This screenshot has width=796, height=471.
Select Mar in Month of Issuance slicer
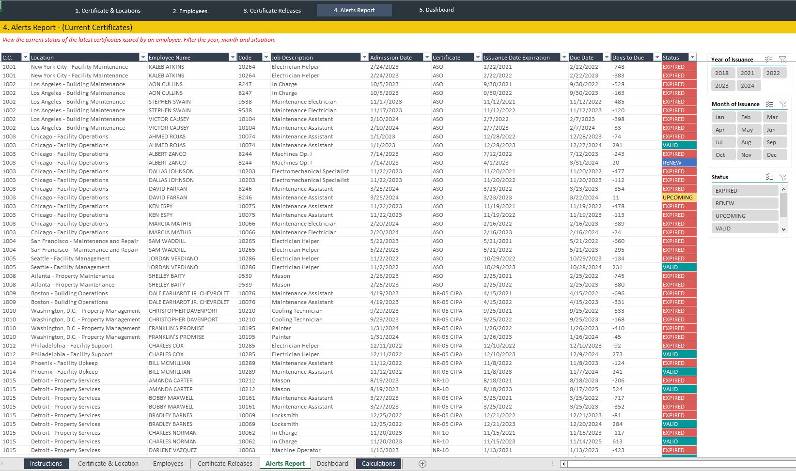[775, 117]
